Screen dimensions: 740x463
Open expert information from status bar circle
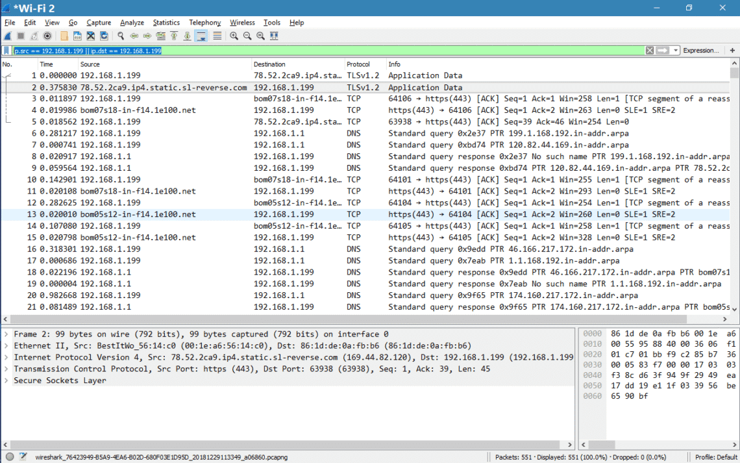(10, 457)
